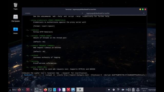This screenshot has width=164, height=92.
Task: Minimize the terminal with yellow button
Action: [140, 9]
